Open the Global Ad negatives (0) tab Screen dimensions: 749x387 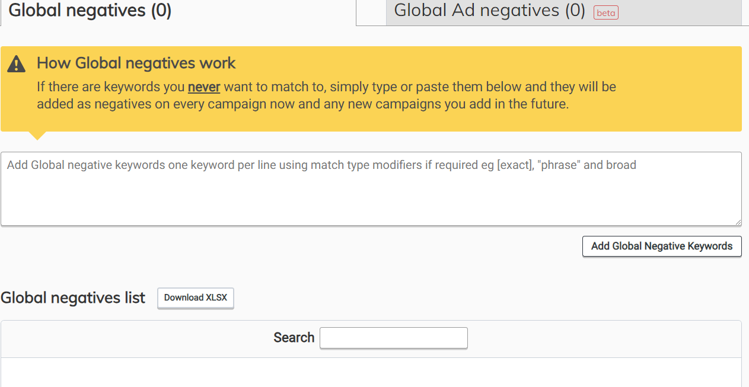click(x=489, y=11)
